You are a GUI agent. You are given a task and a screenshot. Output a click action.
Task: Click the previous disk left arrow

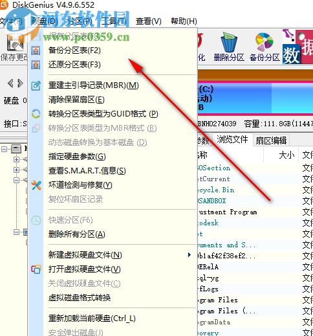coord(10,83)
